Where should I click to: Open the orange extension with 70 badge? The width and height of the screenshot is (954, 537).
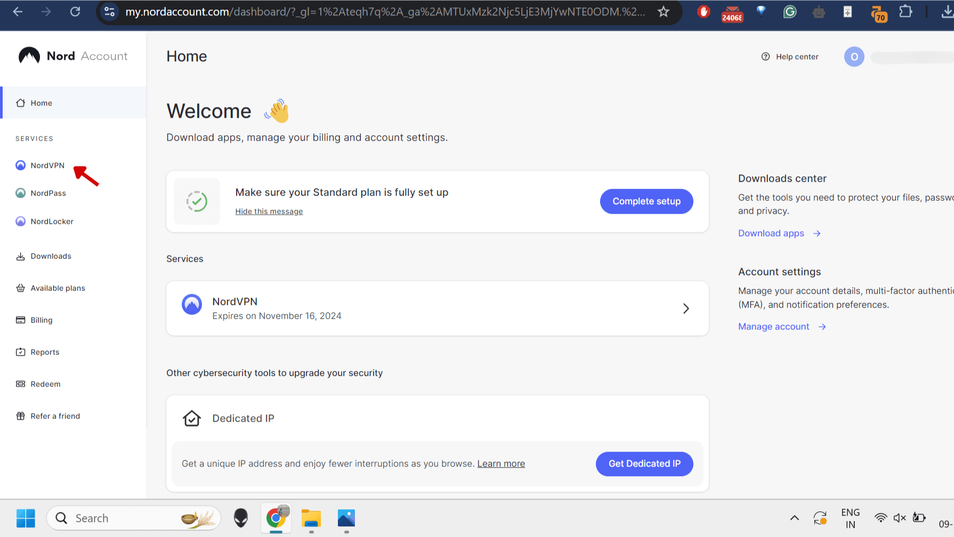coord(878,14)
